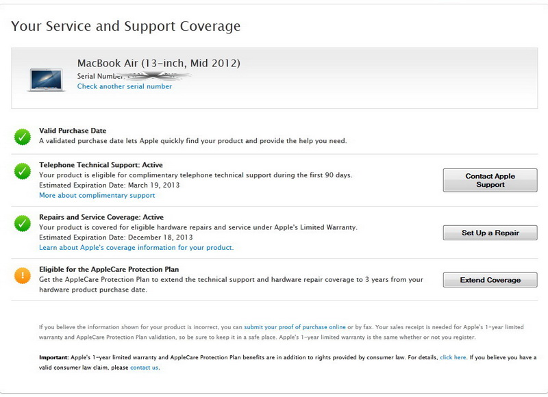This screenshot has width=548, height=397.
Task: Click Eligible for the AppleCare Protection Plan heading
Action: [x=109, y=270]
